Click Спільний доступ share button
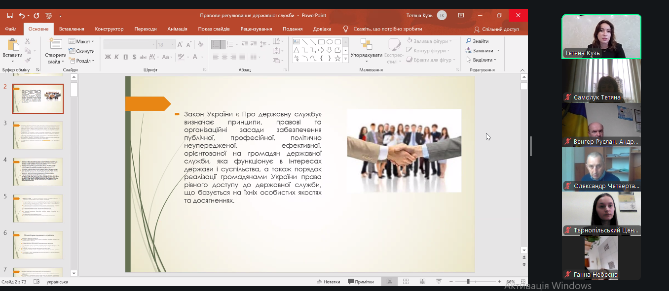Viewport: 669px width, 291px height. point(496,29)
